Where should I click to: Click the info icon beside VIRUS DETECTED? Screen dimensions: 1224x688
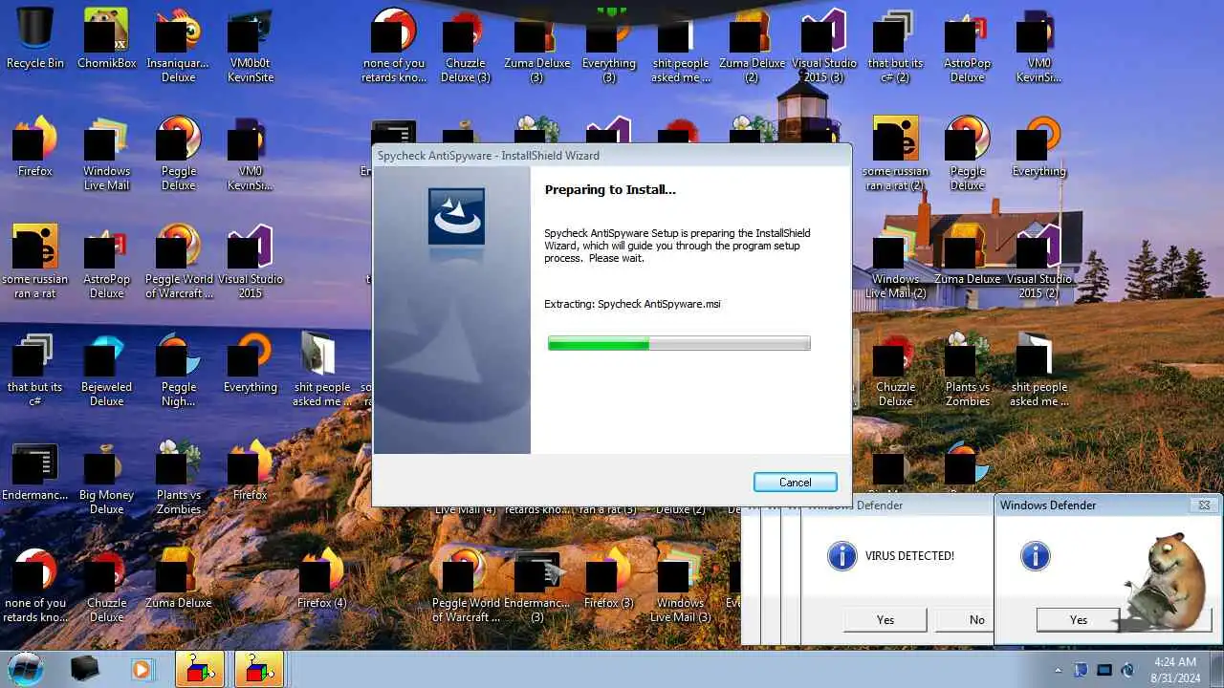coord(841,555)
